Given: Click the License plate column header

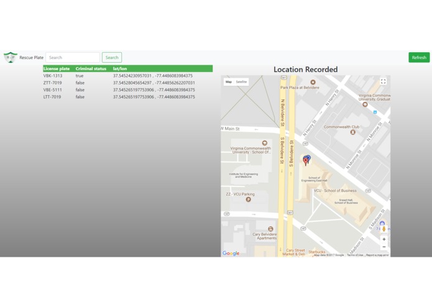Looking at the screenshot, I should point(57,68).
